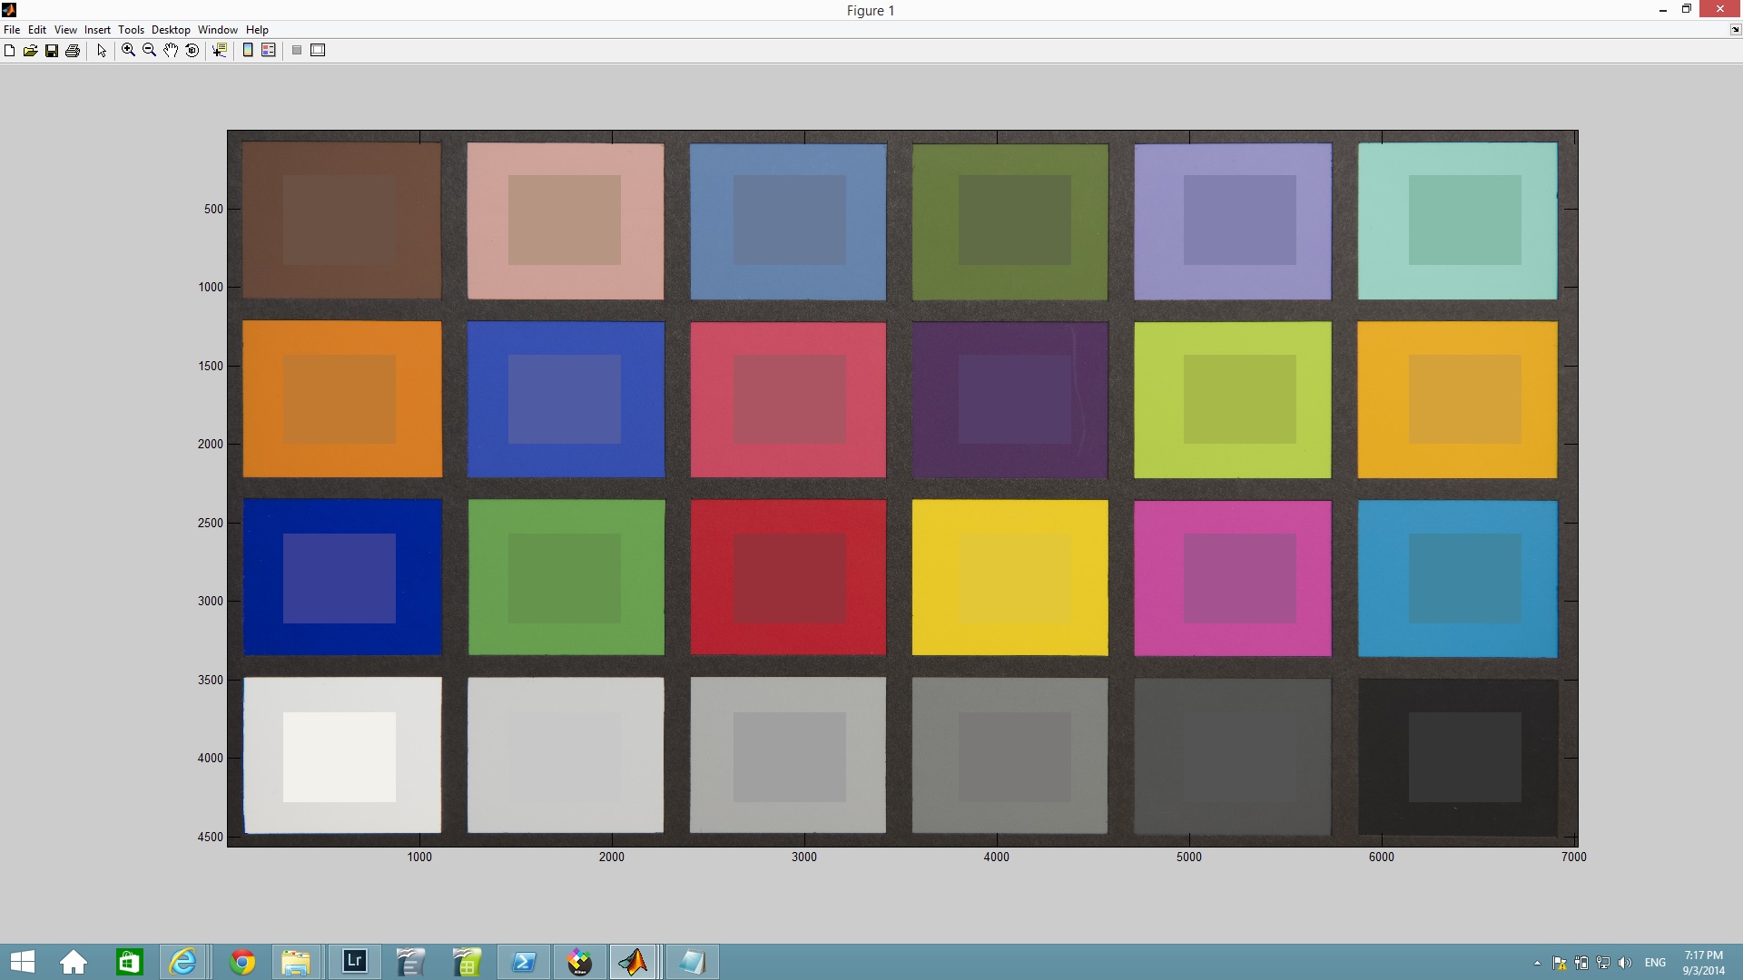Open PowerShell from the taskbar
Screen dimensions: 1743x980
(523, 962)
